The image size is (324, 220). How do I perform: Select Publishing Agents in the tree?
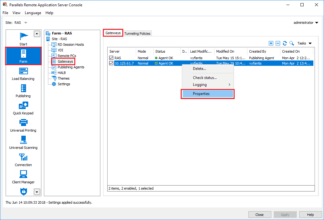click(x=71, y=67)
